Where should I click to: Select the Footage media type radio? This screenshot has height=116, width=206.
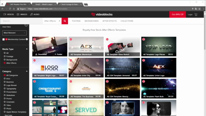point(5,56)
